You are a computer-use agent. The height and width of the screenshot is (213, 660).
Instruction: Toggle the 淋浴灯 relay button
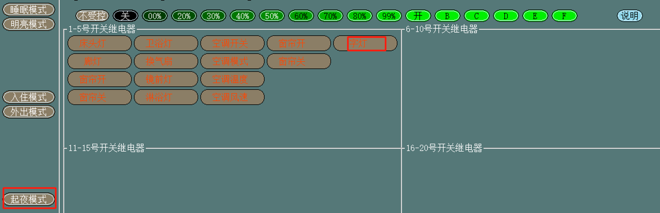(x=166, y=97)
